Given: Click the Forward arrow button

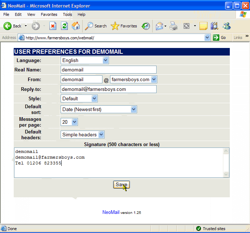Looking at the screenshot, I should point(36,26).
